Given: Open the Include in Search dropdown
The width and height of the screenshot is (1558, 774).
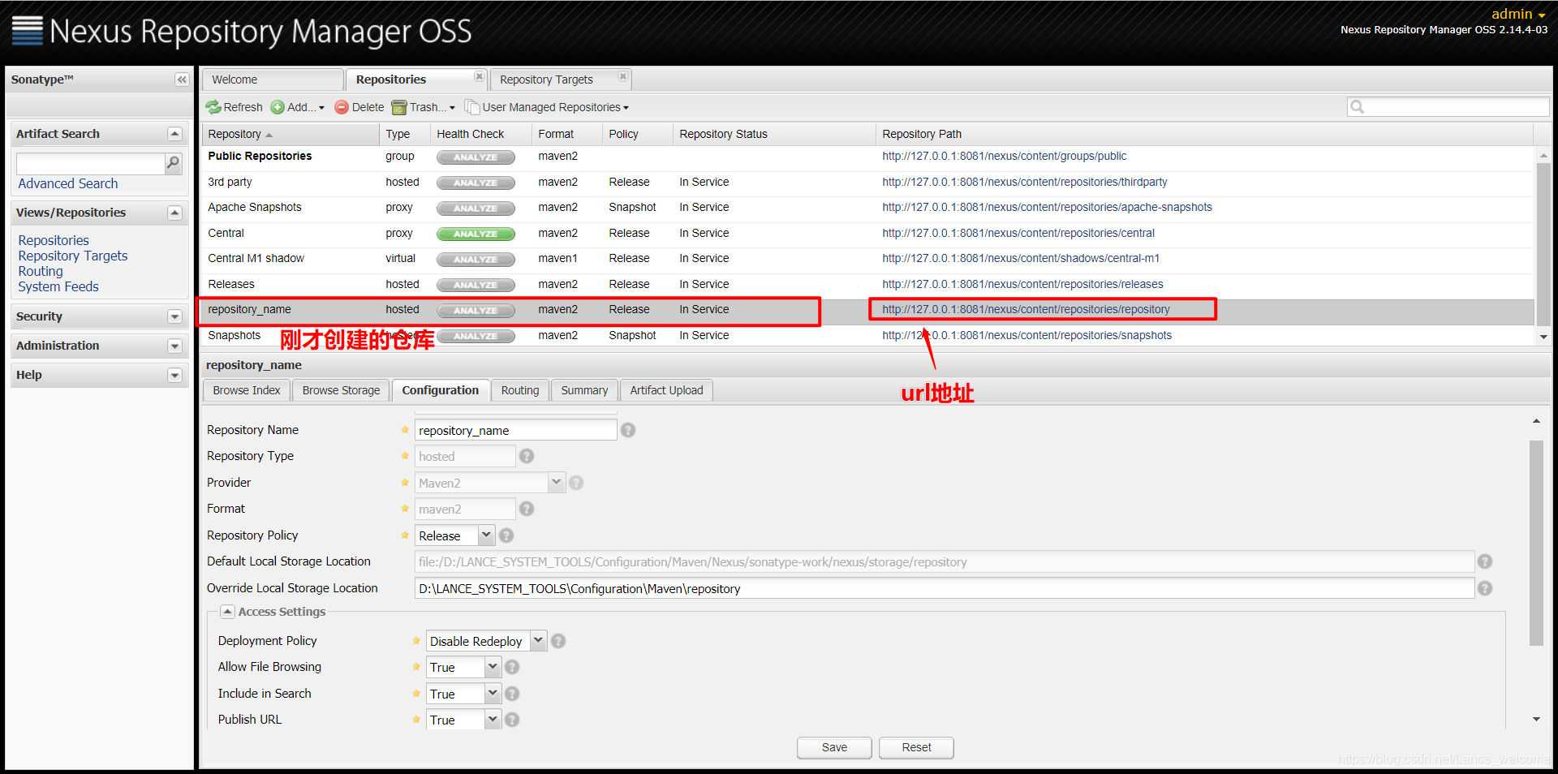Looking at the screenshot, I should coord(492,694).
